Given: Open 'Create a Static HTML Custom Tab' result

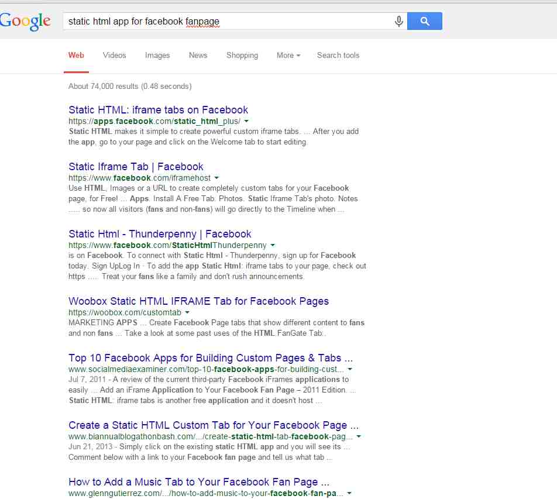Looking at the screenshot, I should pyautogui.click(x=214, y=425).
